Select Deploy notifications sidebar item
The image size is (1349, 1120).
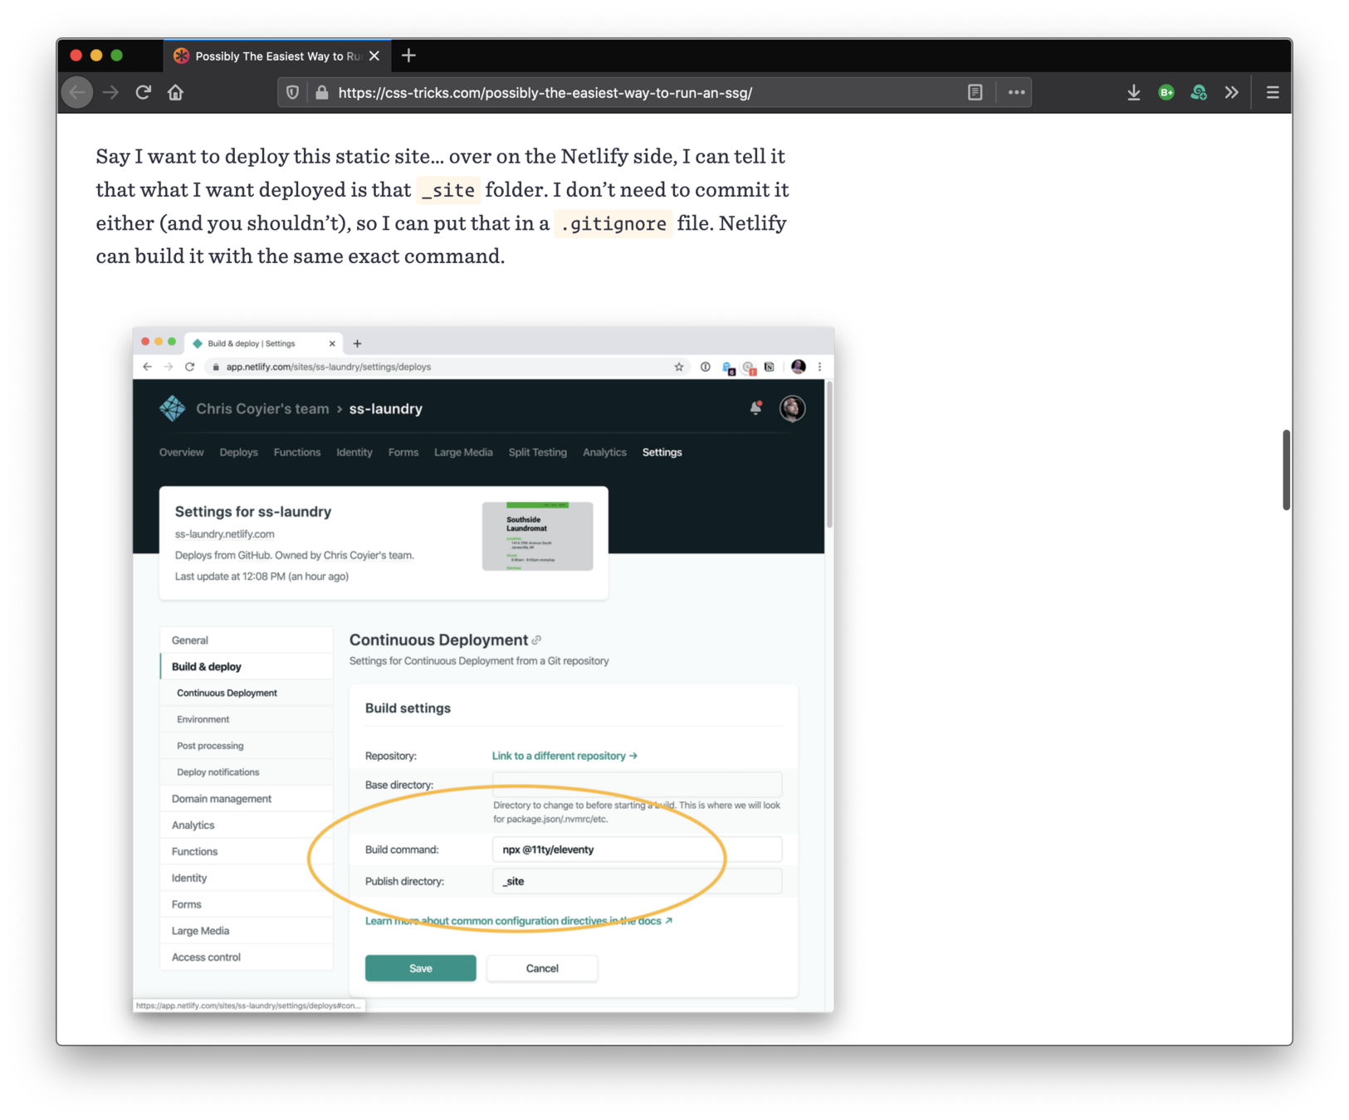point(247,772)
